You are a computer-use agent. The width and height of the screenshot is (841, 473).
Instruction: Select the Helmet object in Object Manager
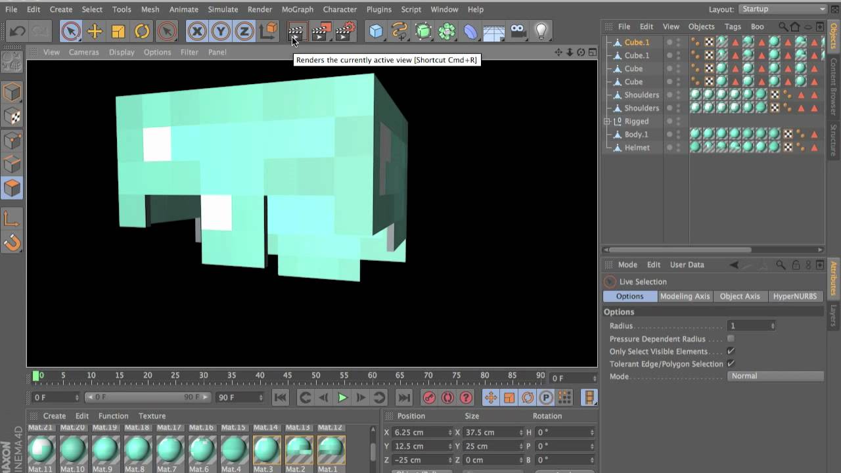637,148
